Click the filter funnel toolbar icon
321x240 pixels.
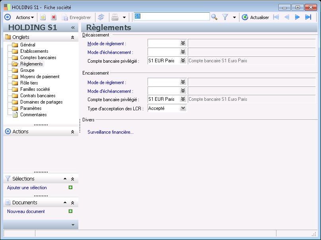pos(225,17)
